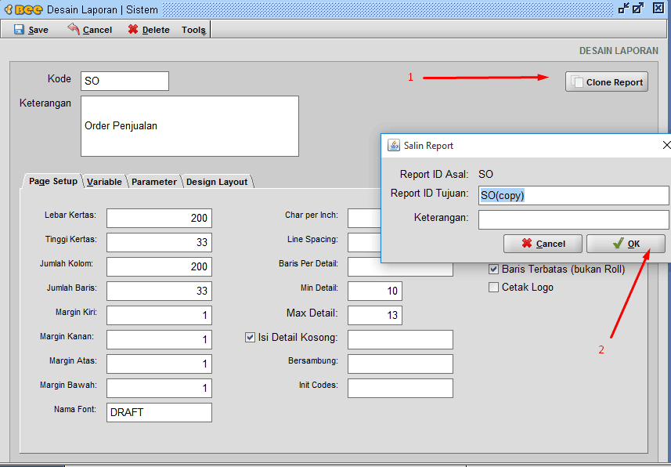Toggle the Isi Detail Kosong checkbox
Image resolution: width=671 pixels, height=467 pixels.
(x=251, y=338)
